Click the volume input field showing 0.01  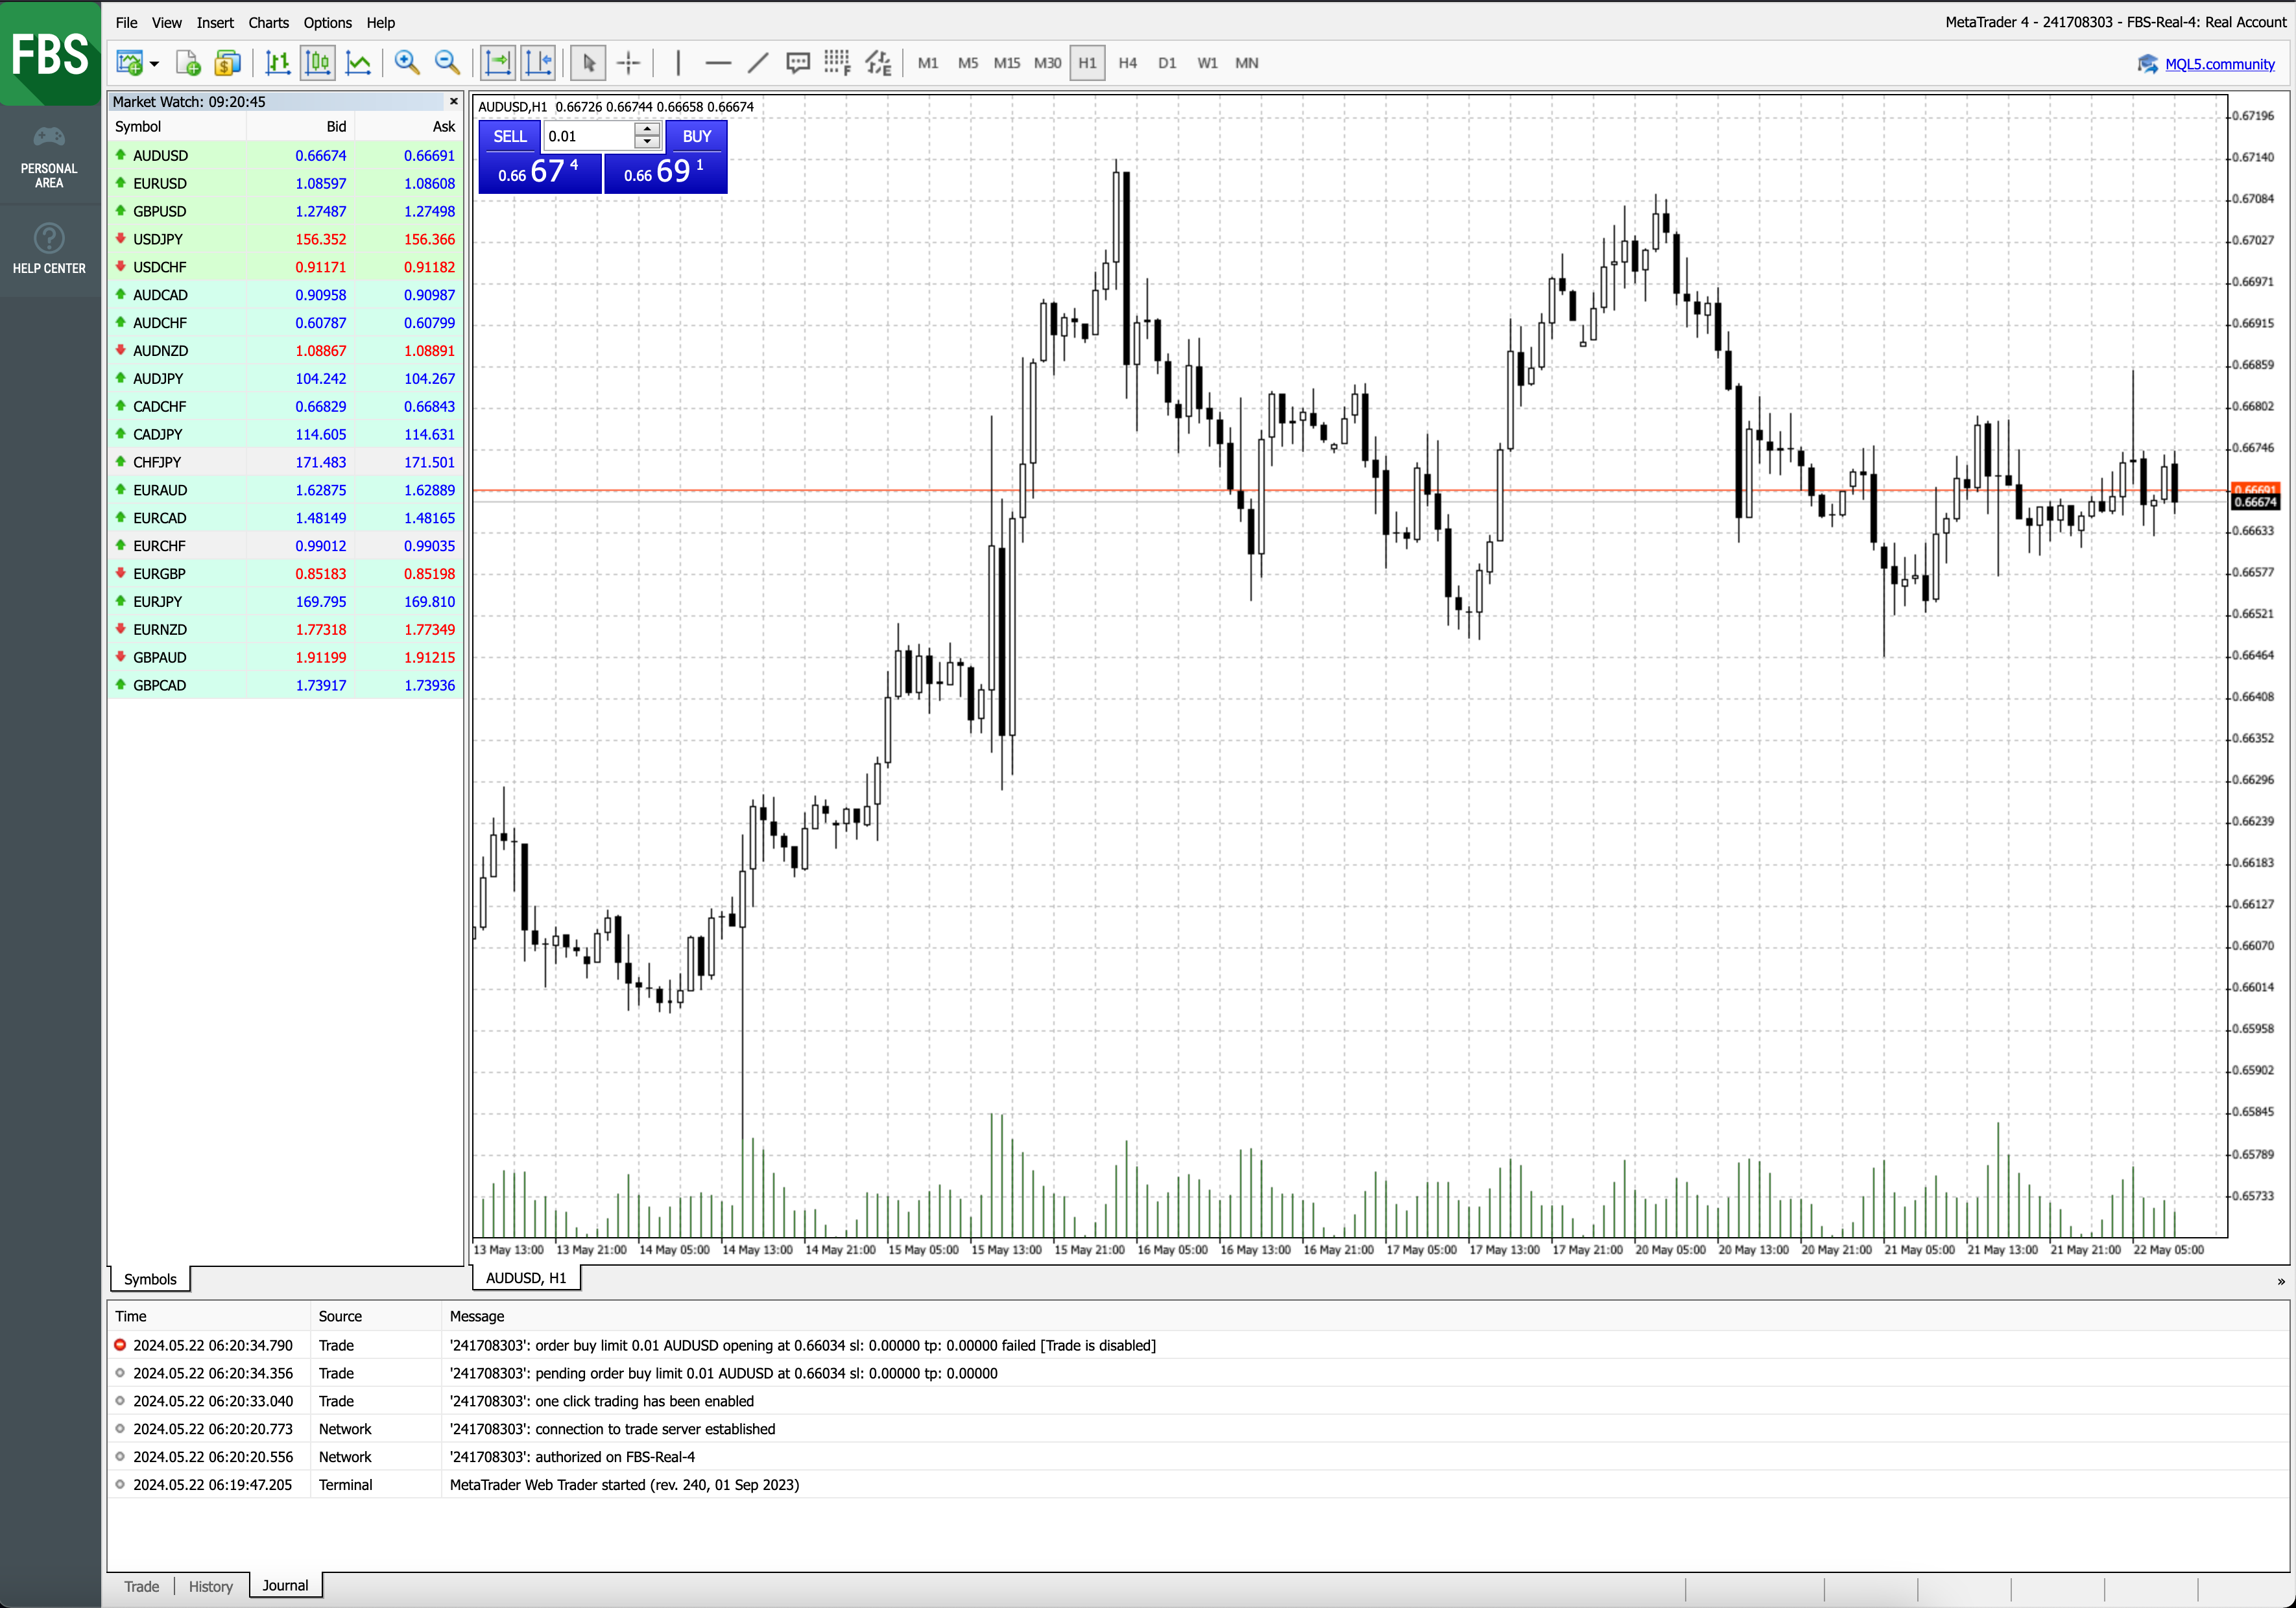point(588,136)
